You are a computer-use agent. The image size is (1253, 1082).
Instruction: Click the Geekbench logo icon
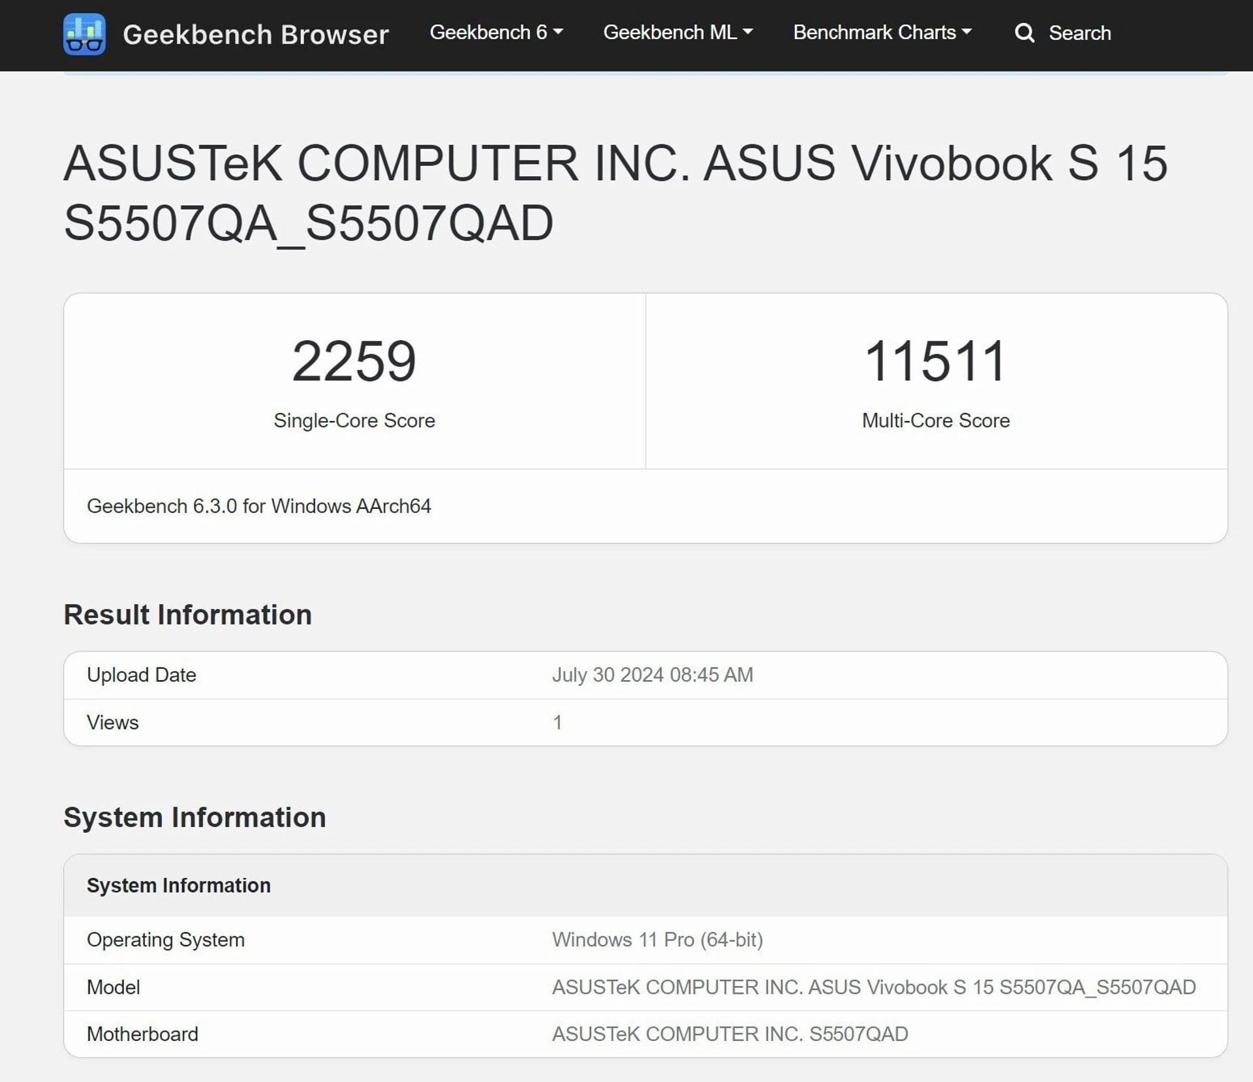point(84,34)
